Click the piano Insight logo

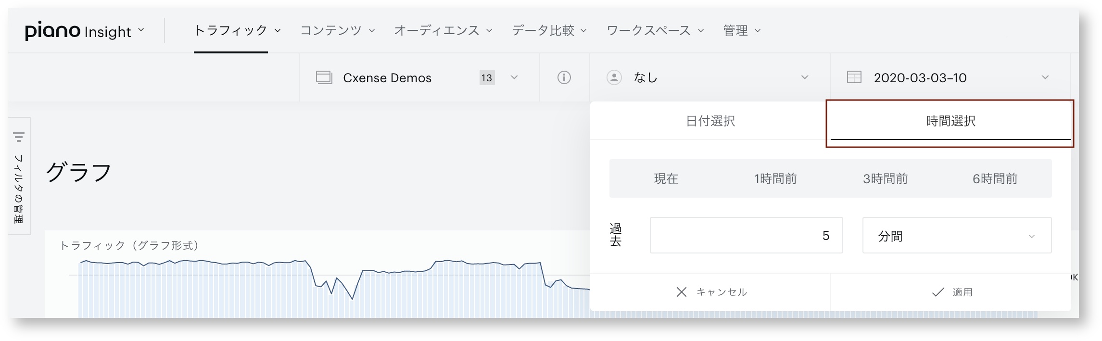pyautogui.click(x=78, y=30)
